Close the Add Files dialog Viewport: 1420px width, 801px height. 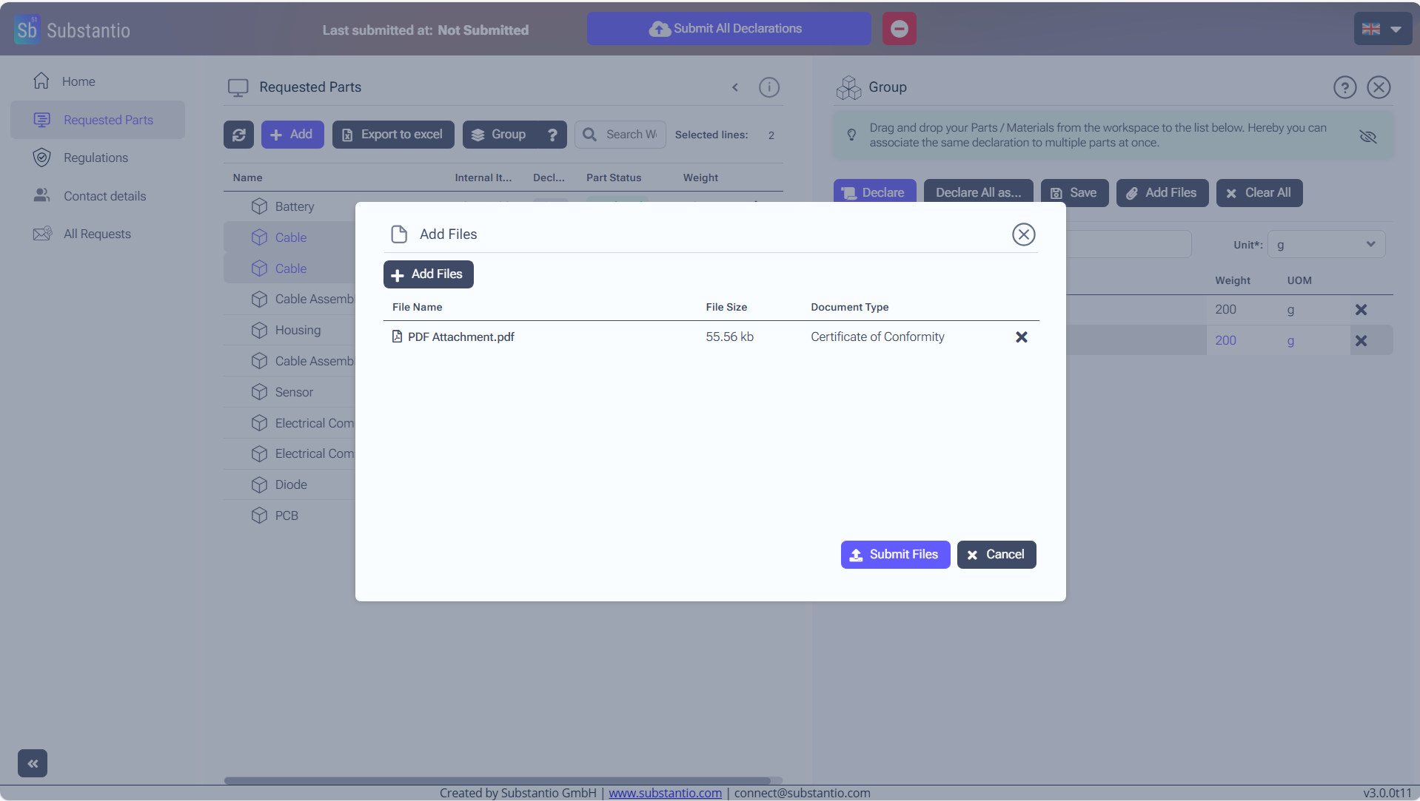pos(1023,234)
